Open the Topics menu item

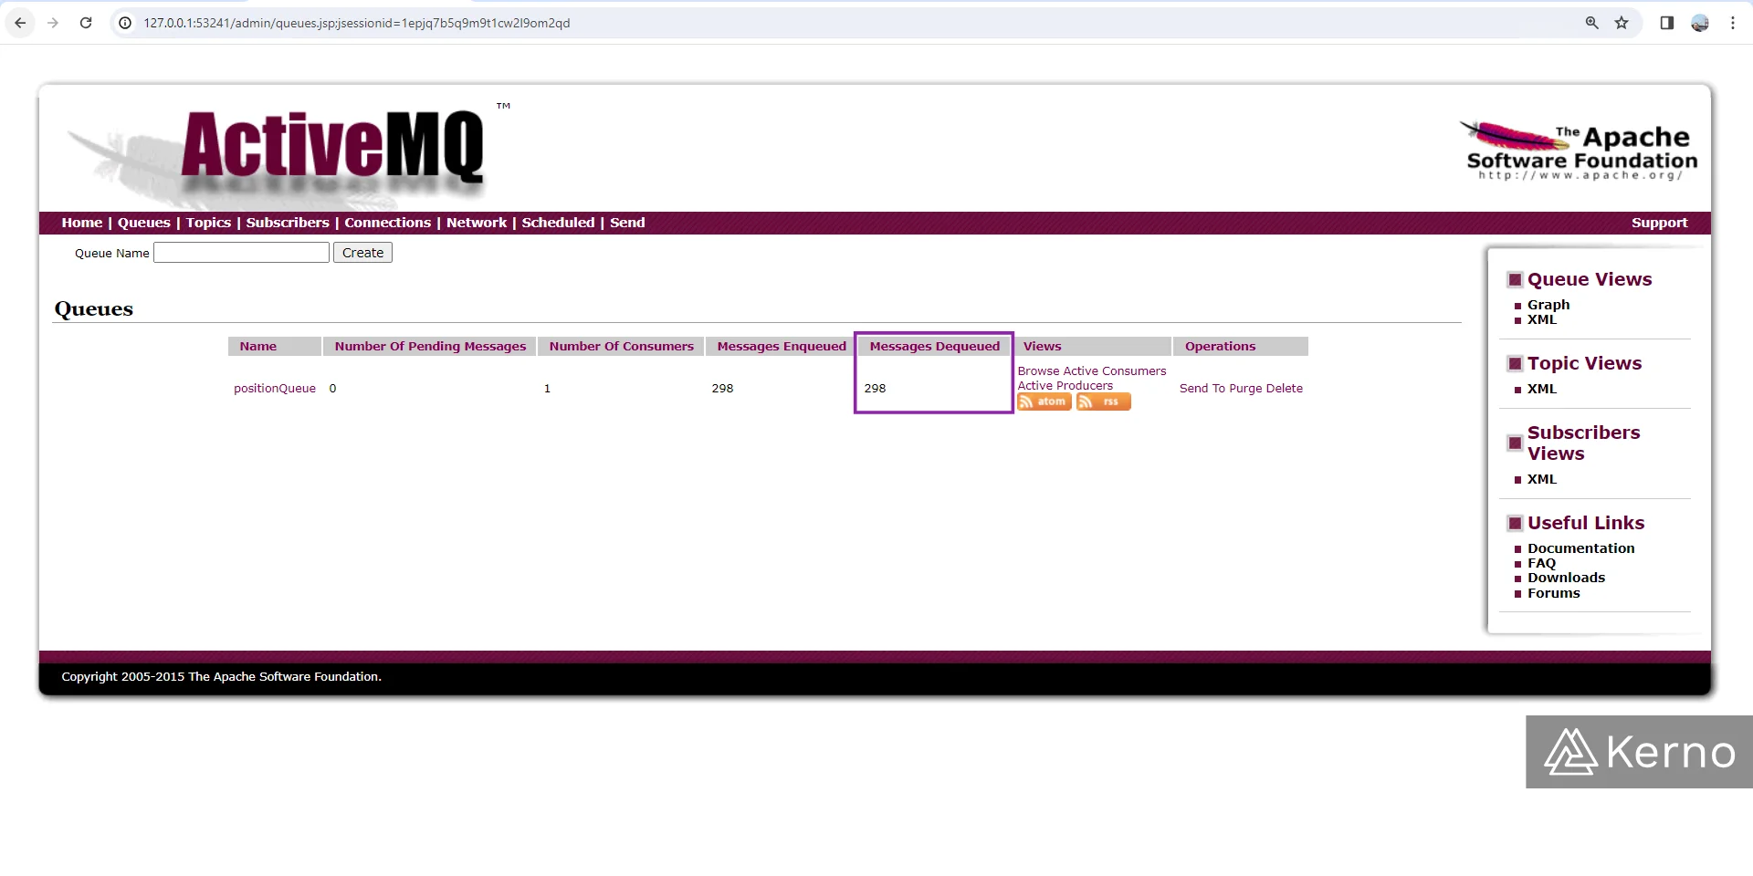tap(208, 223)
